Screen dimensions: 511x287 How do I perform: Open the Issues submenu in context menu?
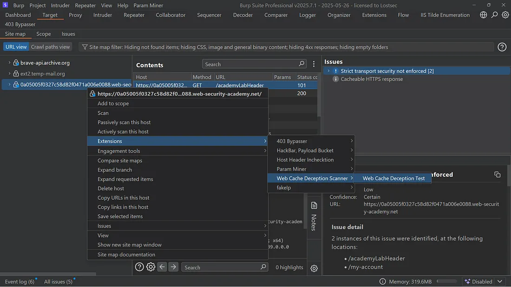coord(177,226)
